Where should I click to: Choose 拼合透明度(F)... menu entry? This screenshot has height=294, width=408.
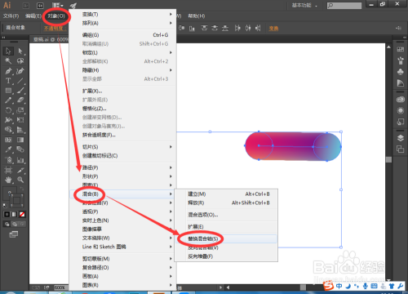tap(123, 135)
